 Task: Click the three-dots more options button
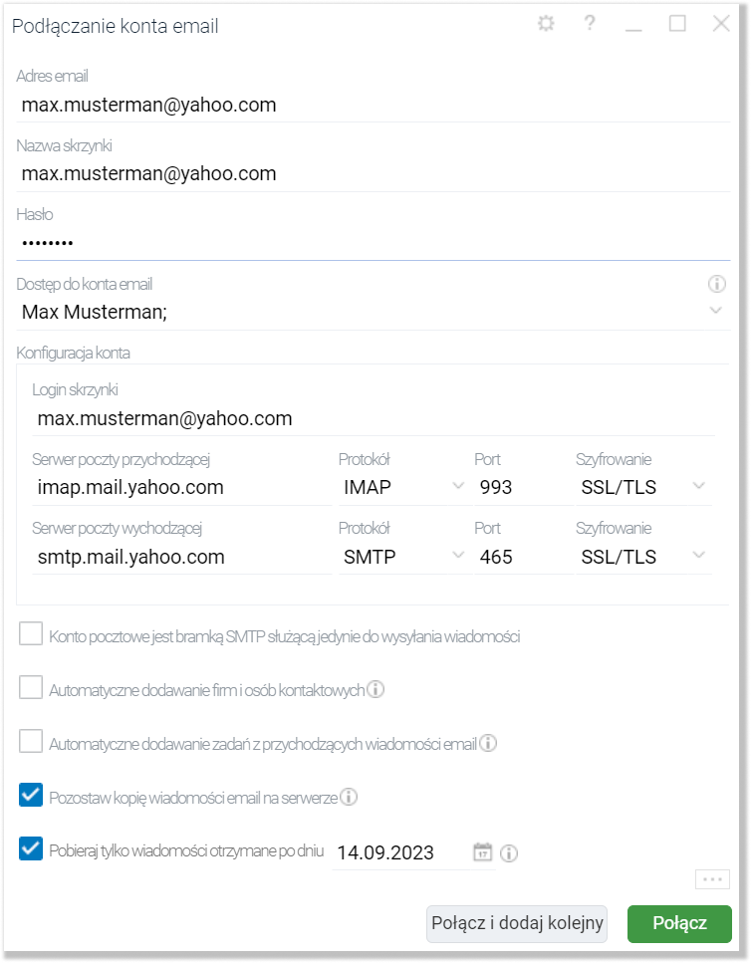[x=711, y=879]
